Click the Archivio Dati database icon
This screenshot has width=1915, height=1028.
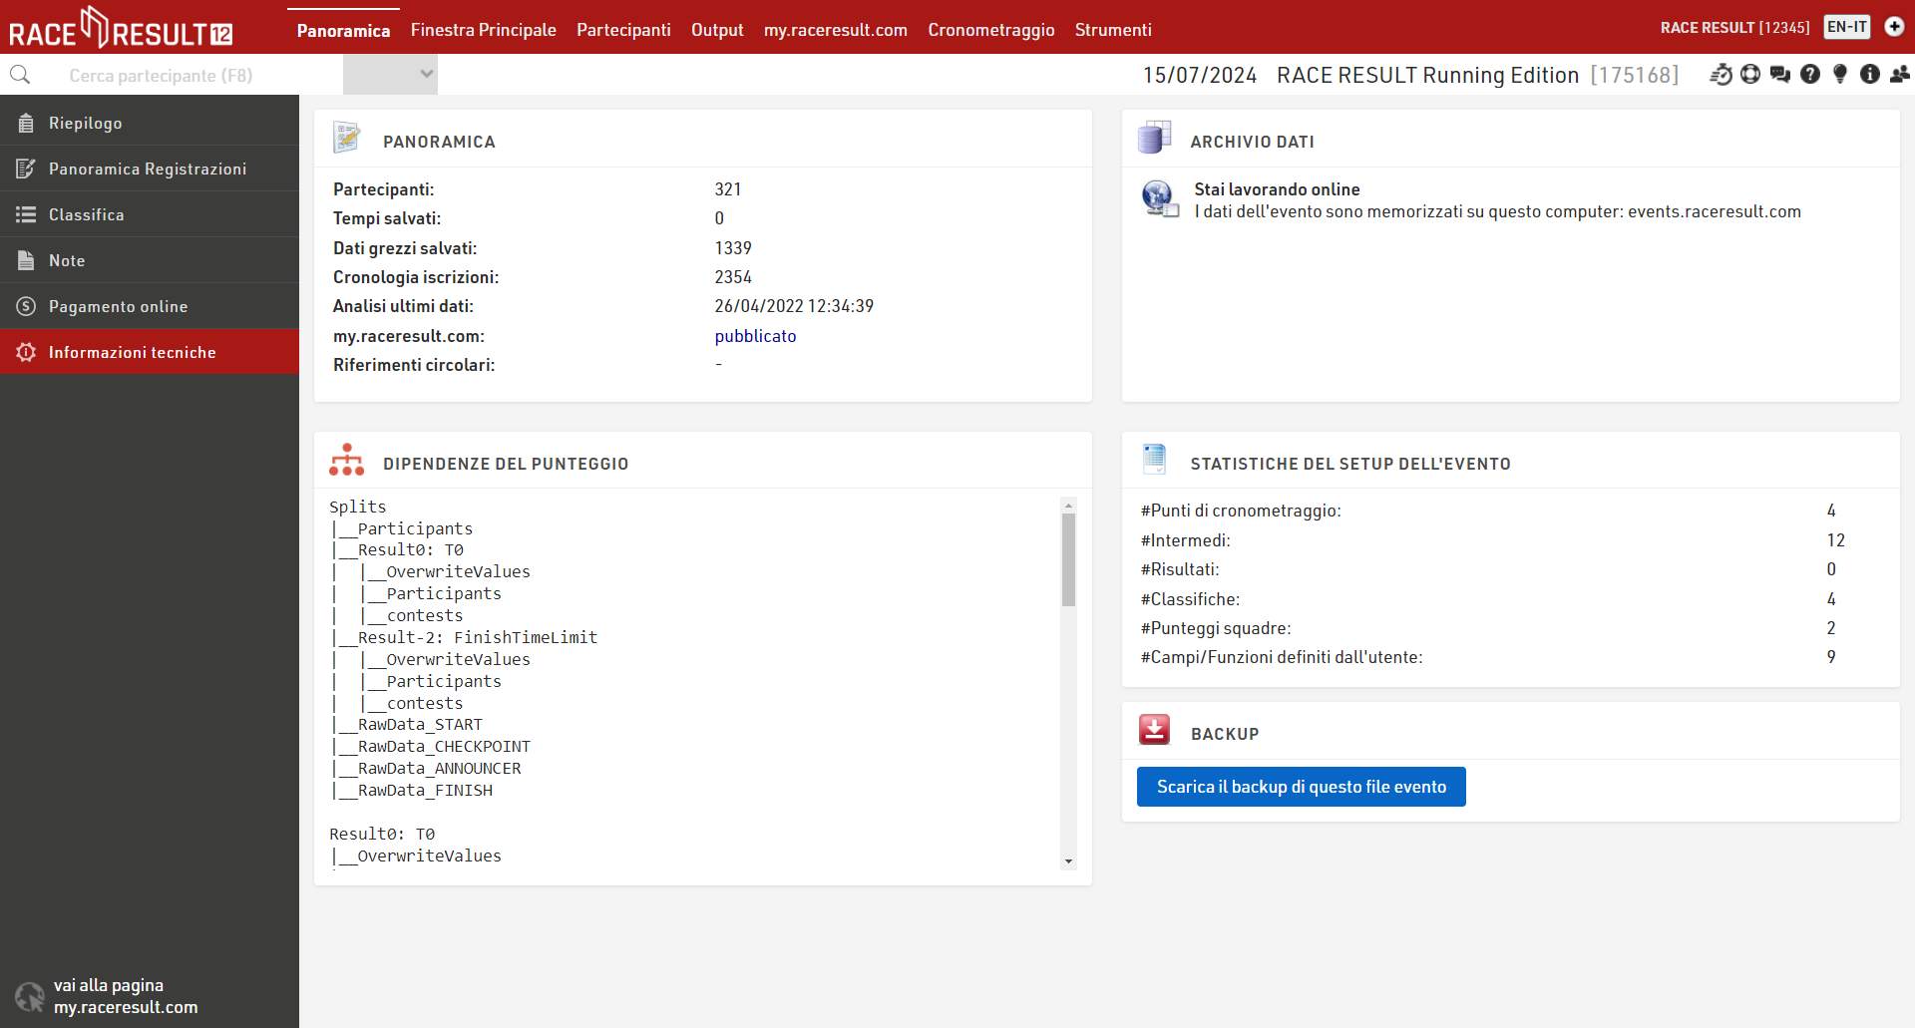1154,138
